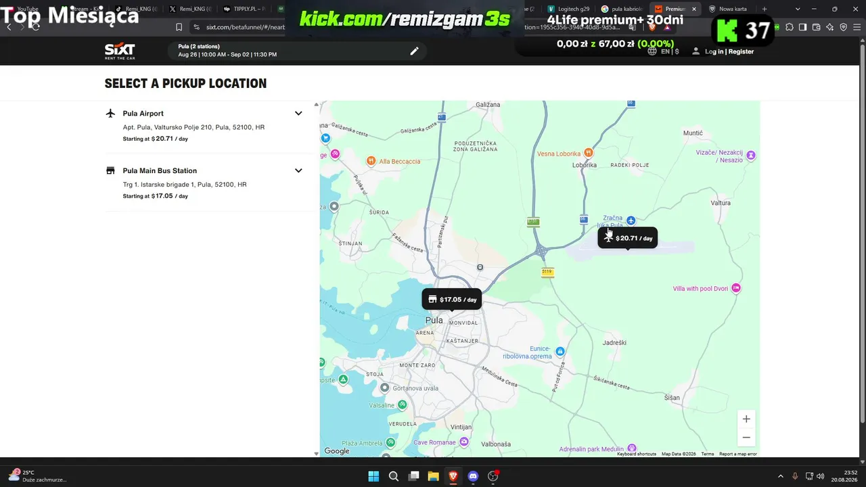Image resolution: width=866 pixels, height=487 pixels.
Task: Click the Gortanova uvala pin
Action: pos(384,388)
